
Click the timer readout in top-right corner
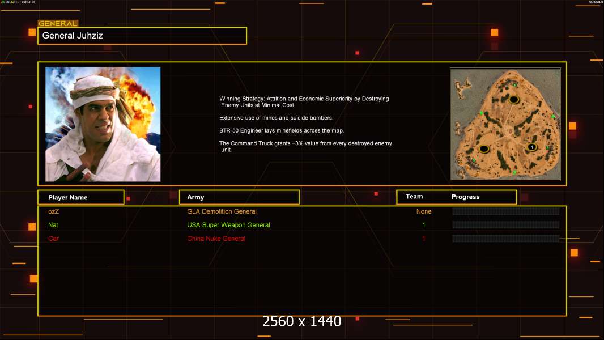coord(596,2)
